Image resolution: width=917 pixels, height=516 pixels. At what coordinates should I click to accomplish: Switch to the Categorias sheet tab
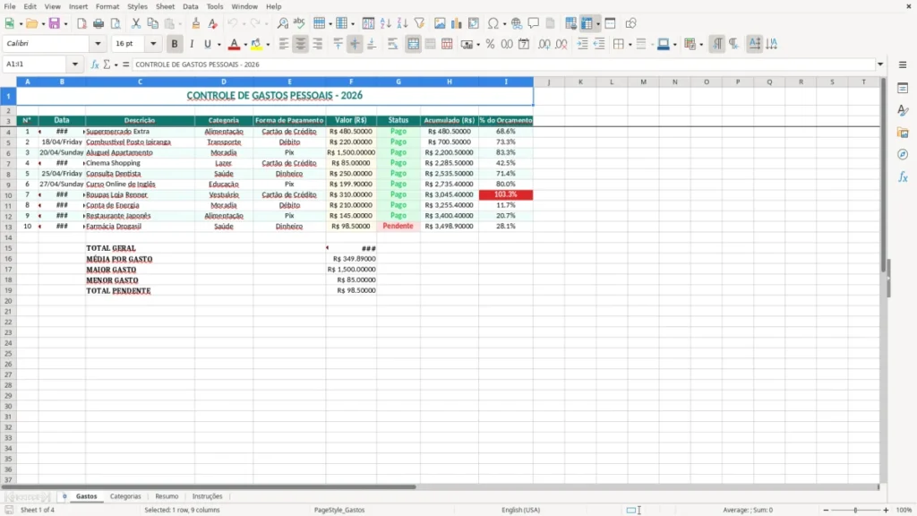click(125, 496)
